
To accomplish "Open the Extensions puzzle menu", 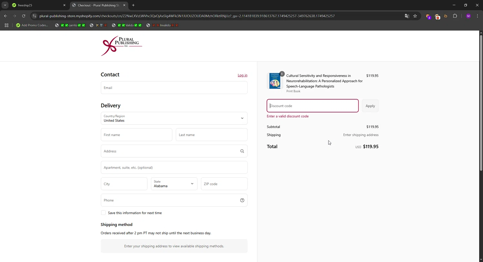I will click(455, 16).
